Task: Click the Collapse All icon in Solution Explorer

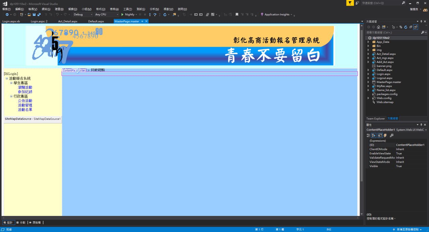Action: (411, 27)
